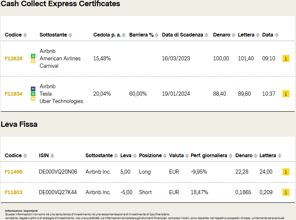The image size is (296, 220).
Task: Click ISIN DE000VQ27K44
Action: 58,192
